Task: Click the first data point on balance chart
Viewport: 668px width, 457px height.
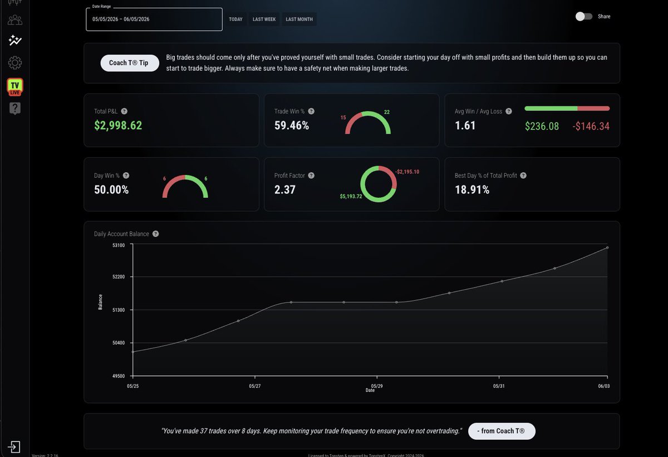Action: coord(133,352)
